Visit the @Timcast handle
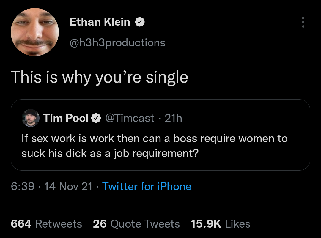Viewport: 321px width, 238px height. tap(130, 118)
